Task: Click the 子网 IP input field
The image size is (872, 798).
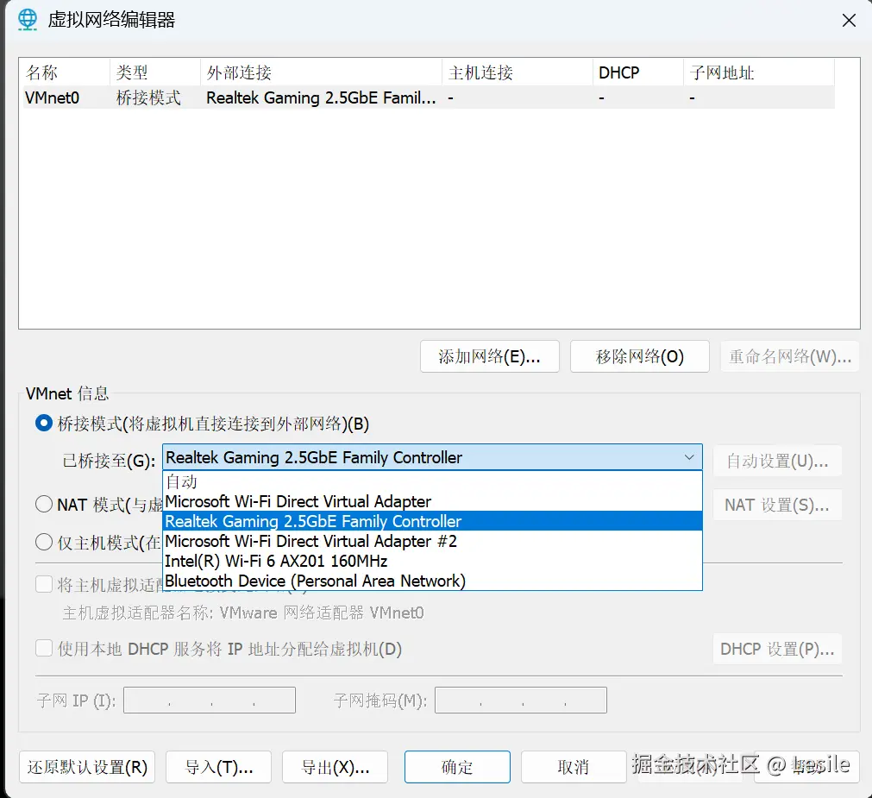Action: coord(209,700)
